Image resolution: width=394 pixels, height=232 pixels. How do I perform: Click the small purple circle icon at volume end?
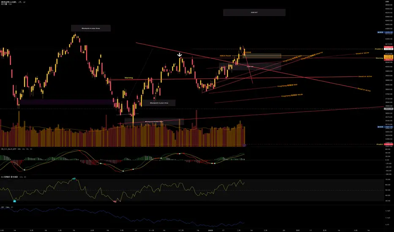[244, 145]
